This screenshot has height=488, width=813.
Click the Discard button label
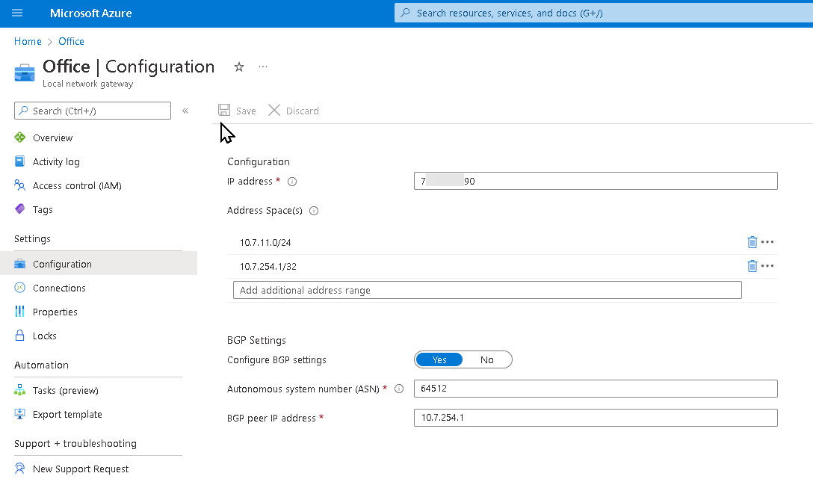tap(303, 111)
